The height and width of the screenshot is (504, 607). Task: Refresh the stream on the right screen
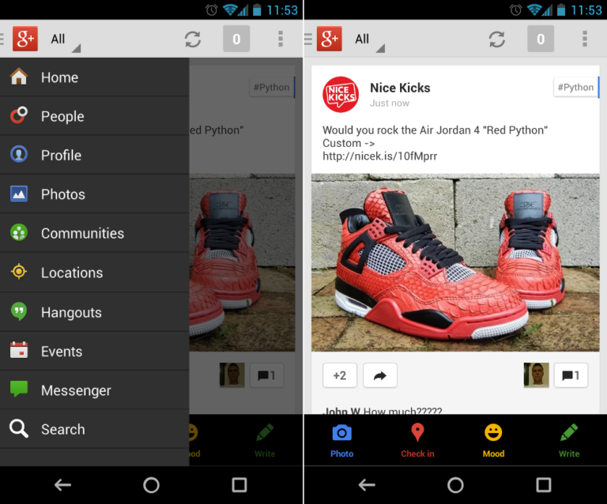tap(496, 39)
